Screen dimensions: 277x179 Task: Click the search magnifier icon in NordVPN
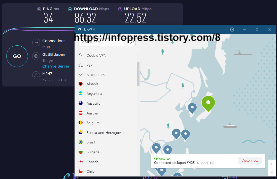point(132,42)
